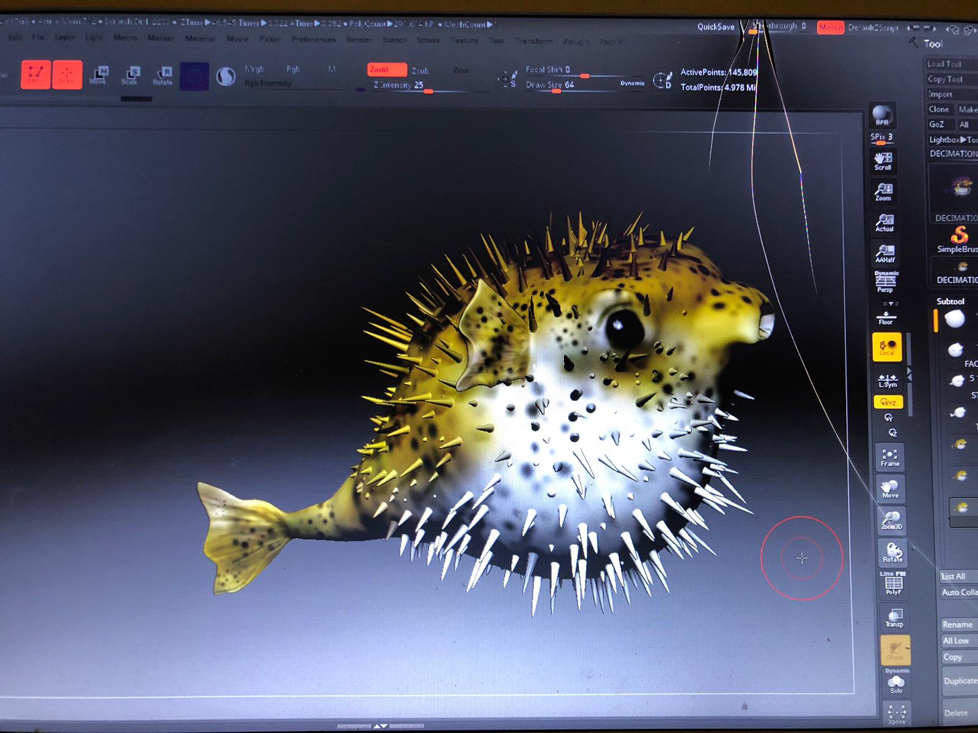Click the Xpose icon
978x733 pixels.
click(x=897, y=714)
